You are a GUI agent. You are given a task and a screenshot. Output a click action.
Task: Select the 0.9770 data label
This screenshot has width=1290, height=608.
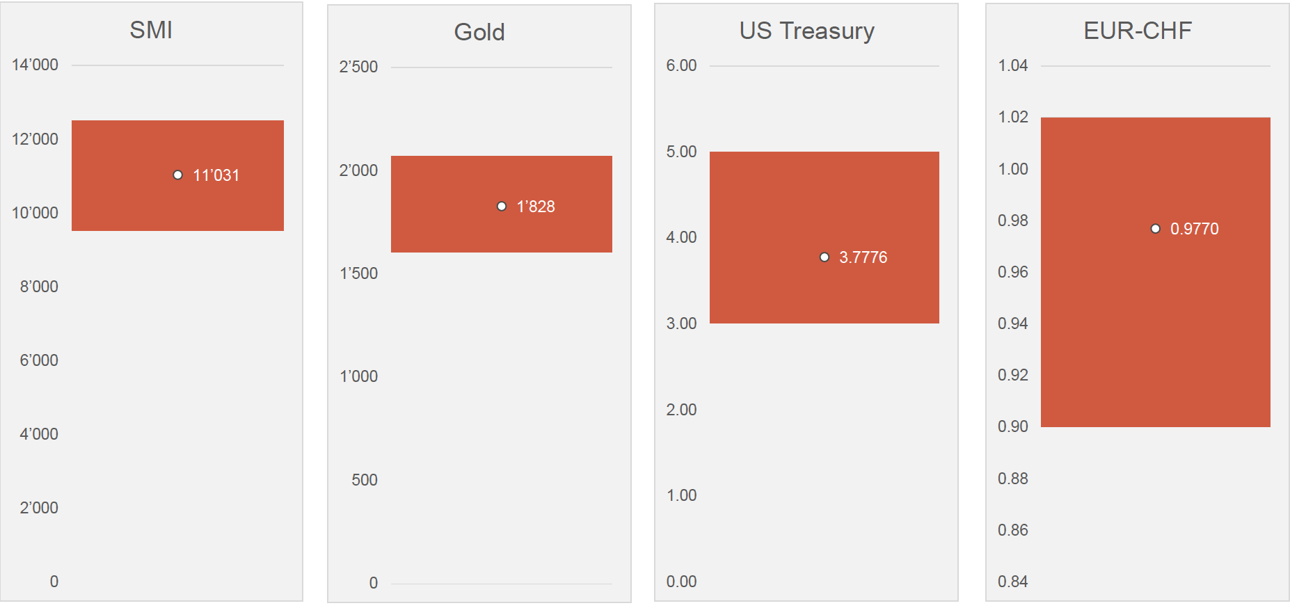coord(1194,229)
